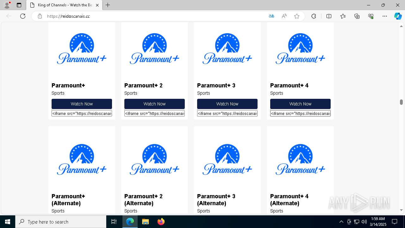Click Watch Now for Paramount+ 2
This screenshot has height=228, width=405.
(x=154, y=104)
